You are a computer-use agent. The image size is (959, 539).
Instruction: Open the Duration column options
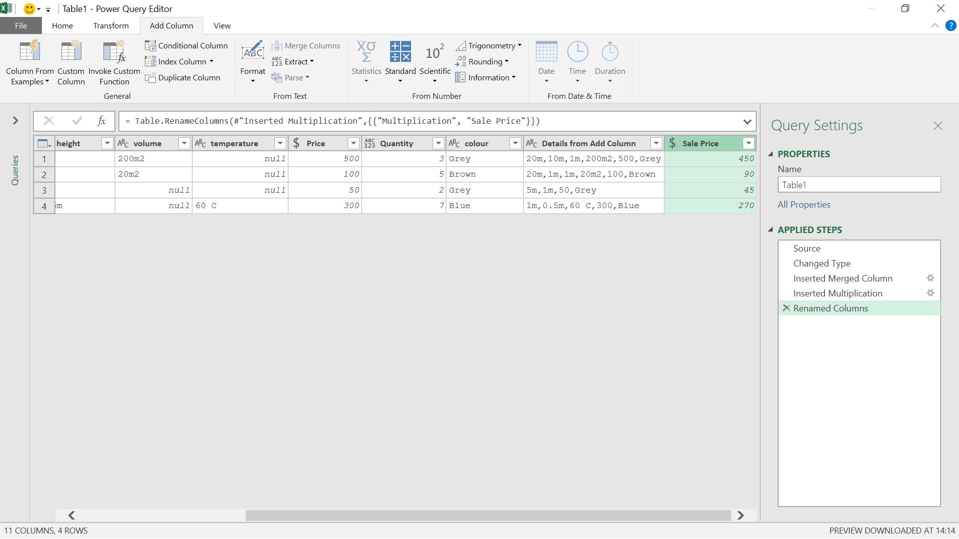610,62
